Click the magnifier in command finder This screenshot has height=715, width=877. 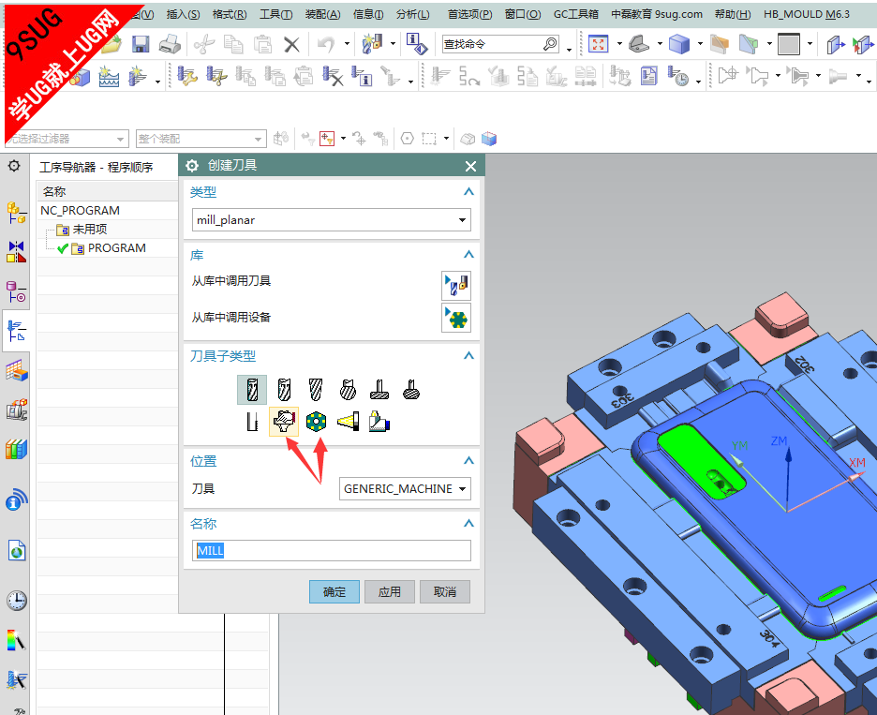coord(550,44)
